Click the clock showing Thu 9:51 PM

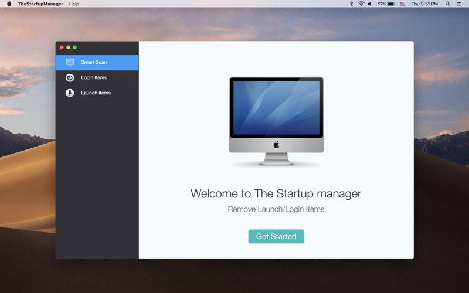pos(424,4)
